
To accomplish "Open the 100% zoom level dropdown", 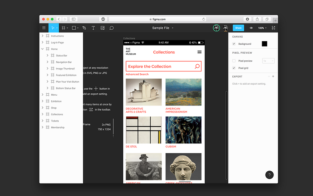I will point(262,28).
